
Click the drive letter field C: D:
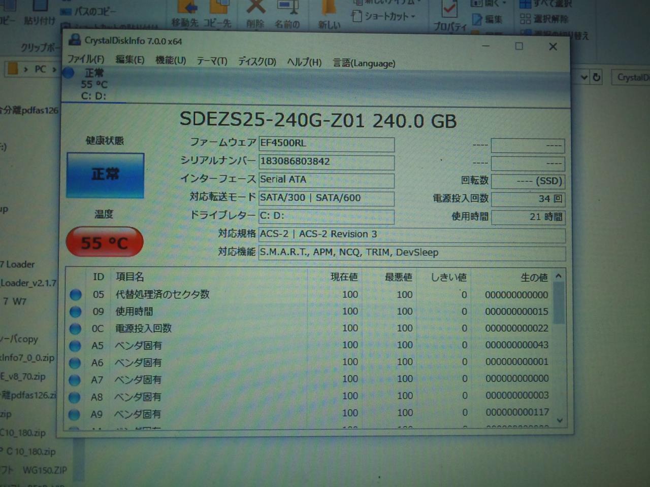[x=326, y=216]
